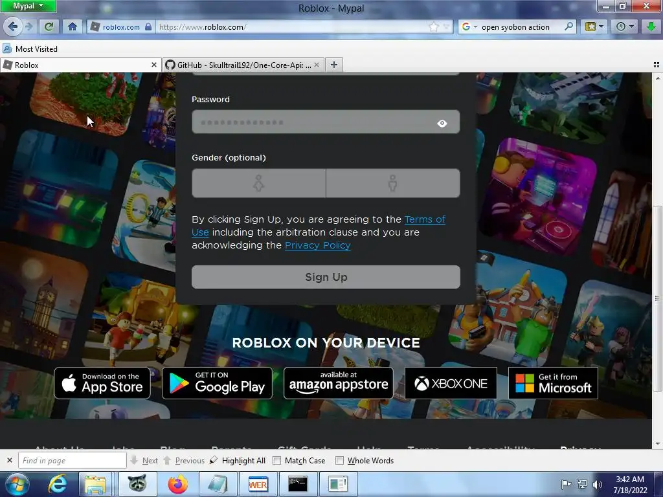Open Get it on Google Play badge
Screen dimensions: 663x497
pyautogui.click(x=217, y=383)
